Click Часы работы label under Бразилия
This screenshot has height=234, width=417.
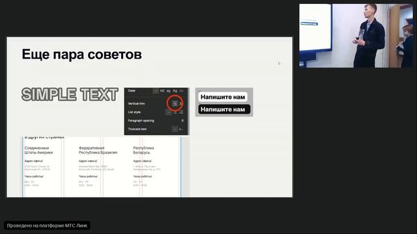click(x=89, y=176)
